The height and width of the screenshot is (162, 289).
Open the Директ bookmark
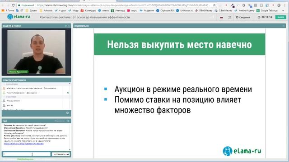coord(32,11)
